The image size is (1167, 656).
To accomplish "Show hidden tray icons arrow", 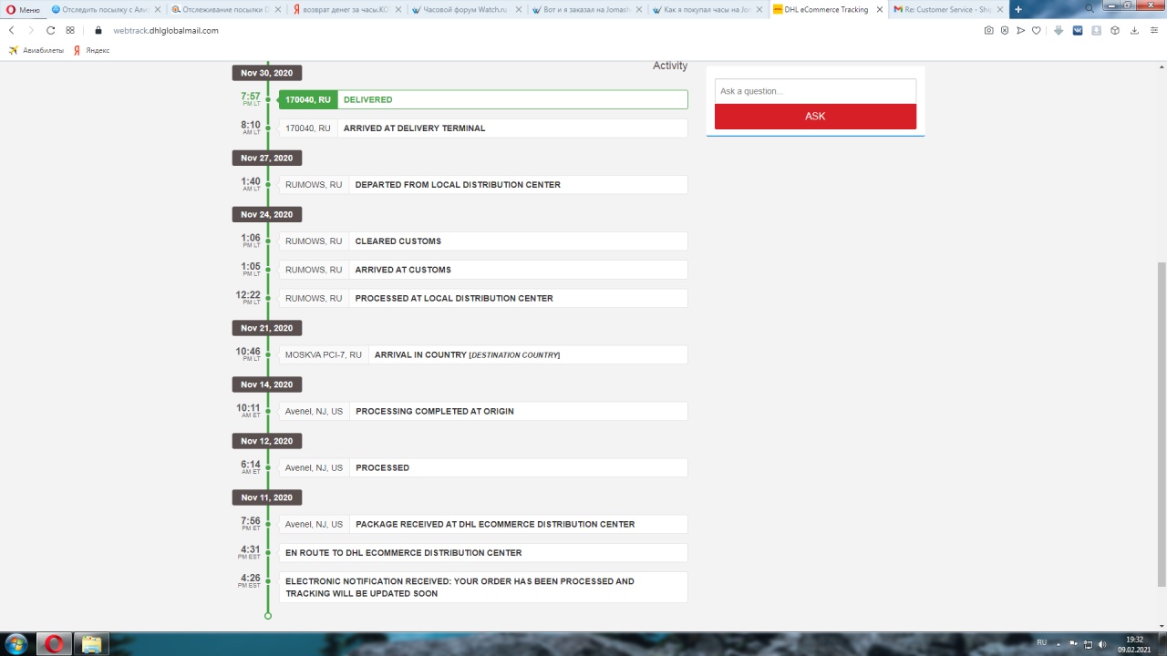I will point(1059,644).
